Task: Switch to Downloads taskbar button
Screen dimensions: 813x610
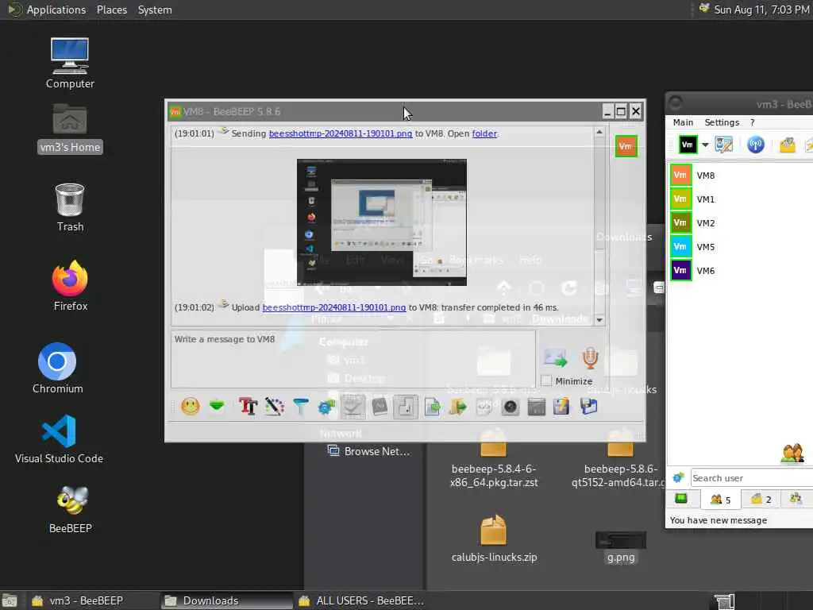Action: pyautogui.click(x=226, y=600)
